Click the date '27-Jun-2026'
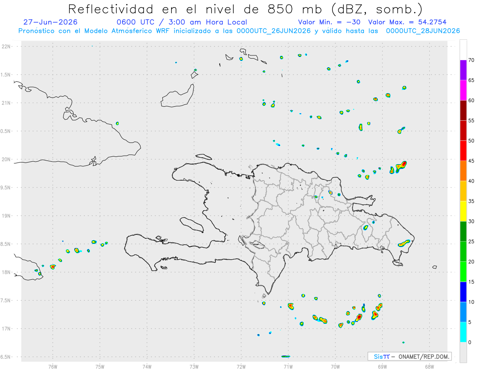 pyautogui.click(x=51, y=22)
